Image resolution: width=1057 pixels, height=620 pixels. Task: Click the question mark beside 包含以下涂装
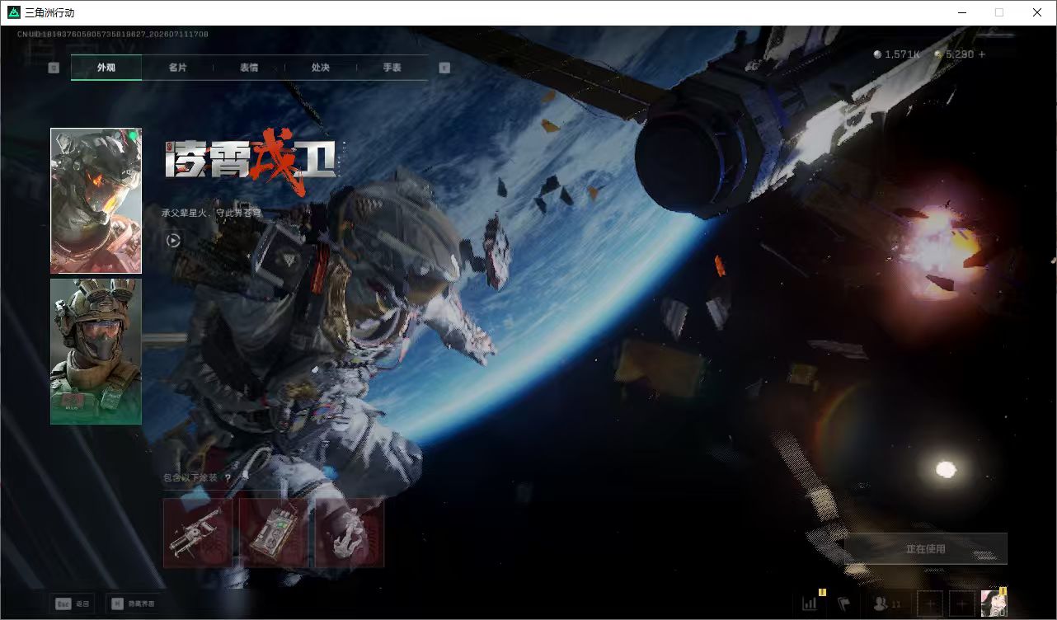tap(228, 478)
